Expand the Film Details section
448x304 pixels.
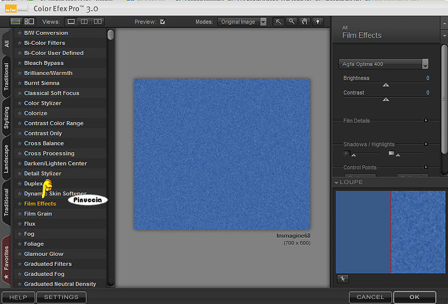(x=426, y=120)
